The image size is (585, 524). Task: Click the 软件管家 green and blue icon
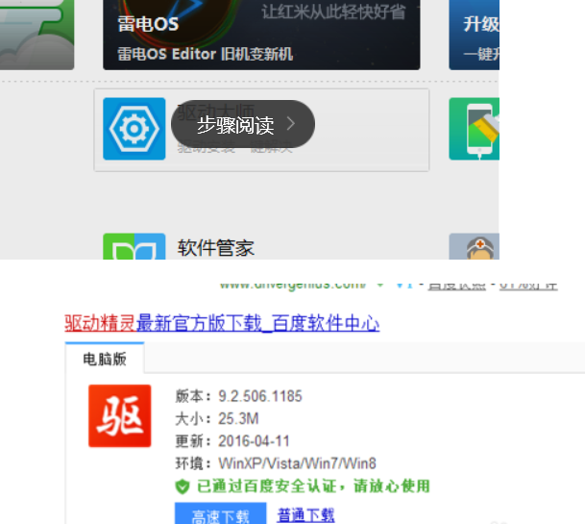134,246
